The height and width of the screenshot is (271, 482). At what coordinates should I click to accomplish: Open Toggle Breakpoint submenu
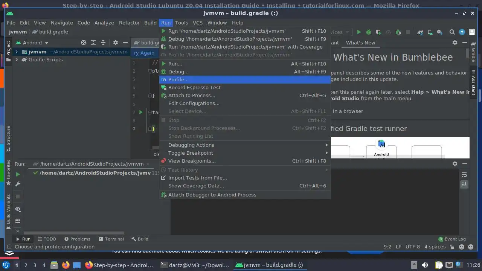(245, 153)
